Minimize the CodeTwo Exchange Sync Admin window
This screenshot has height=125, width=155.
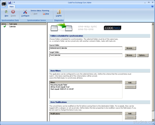click(145, 3)
